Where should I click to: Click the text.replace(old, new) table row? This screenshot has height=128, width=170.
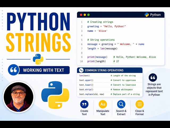(x=110, y=94)
